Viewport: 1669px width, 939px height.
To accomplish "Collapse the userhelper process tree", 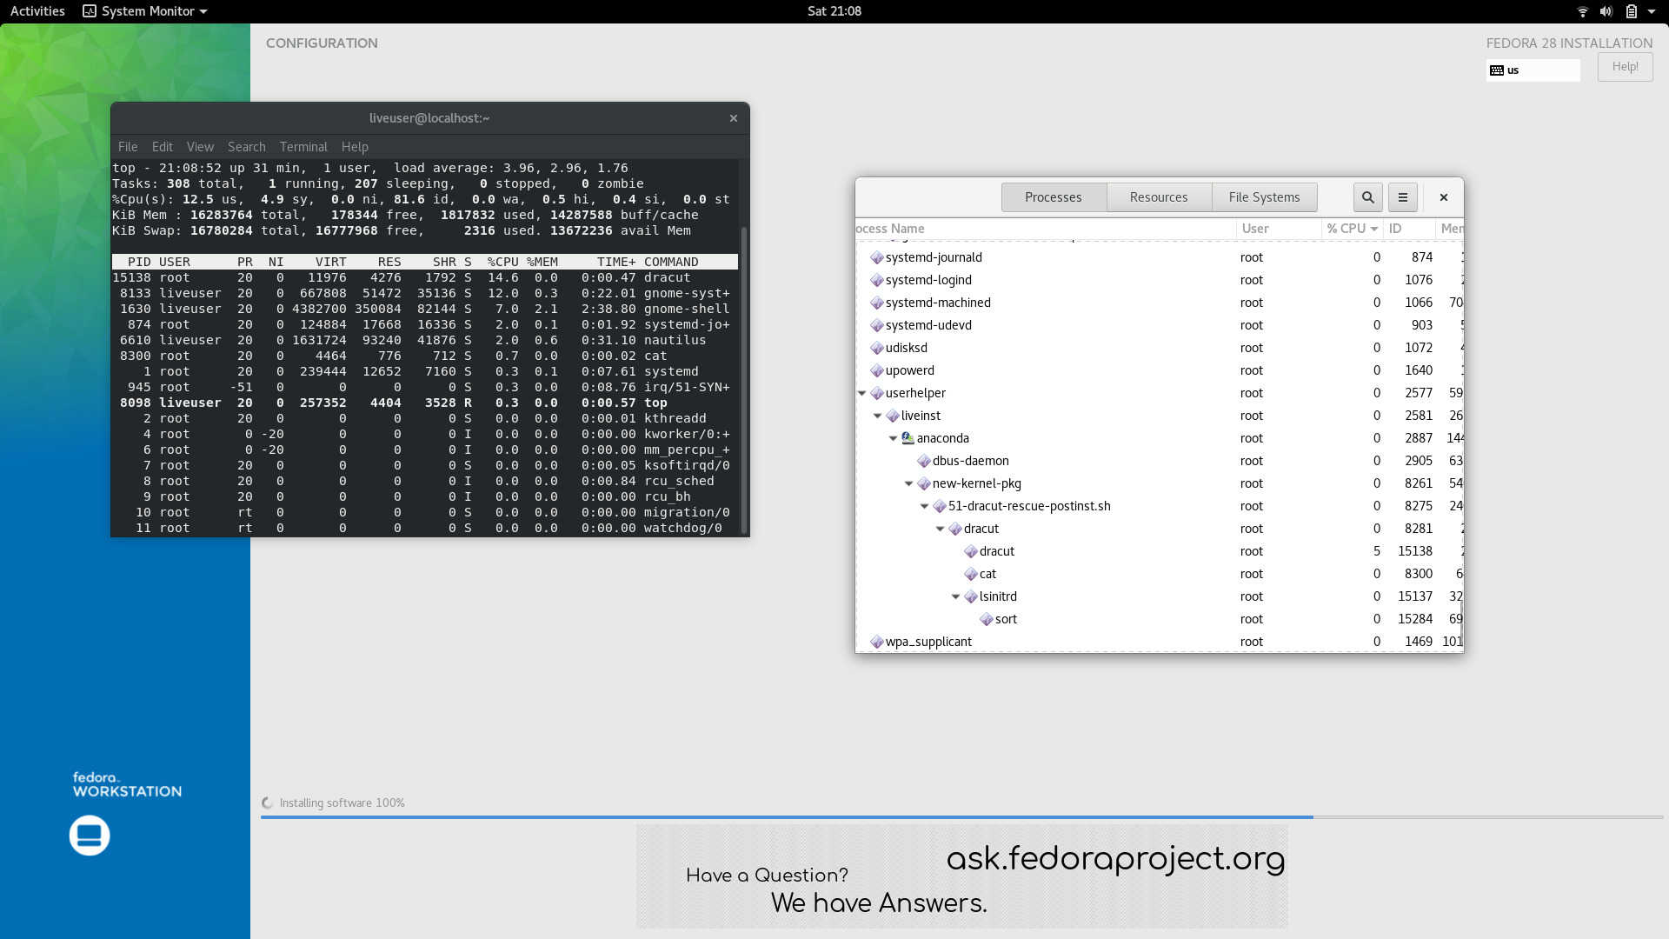I will point(861,393).
